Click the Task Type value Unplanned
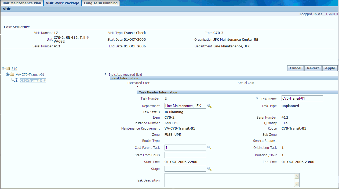Screen dimensions: 339x189 [290, 106]
